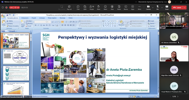
Task: Open Zaznacz select dropdown
Action: 152,26
